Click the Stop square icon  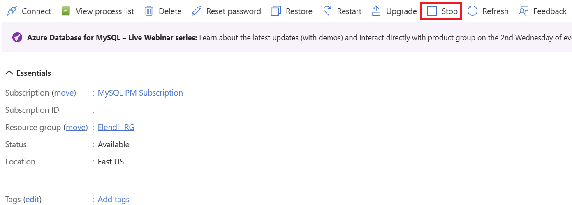point(432,11)
